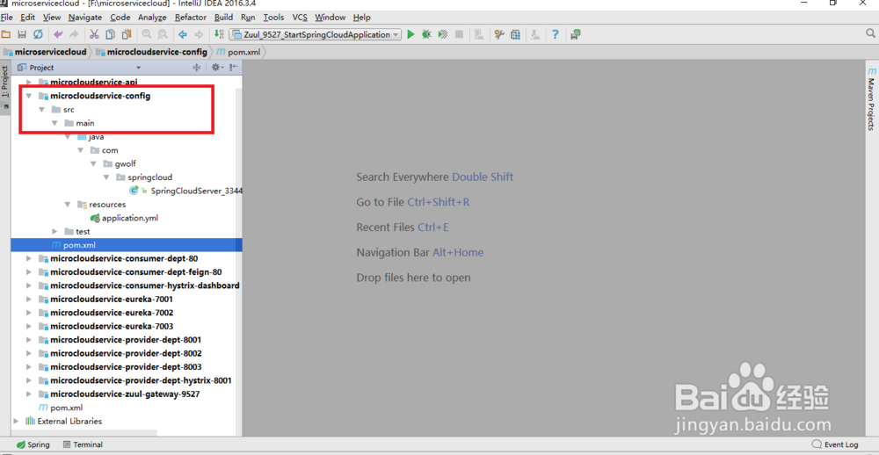Open the Build menu
879x455 pixels.
(223, 18)
